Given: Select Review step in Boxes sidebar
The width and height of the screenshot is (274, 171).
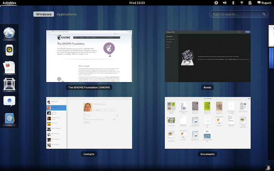Looking at the screenshot, I should point(168,48).
